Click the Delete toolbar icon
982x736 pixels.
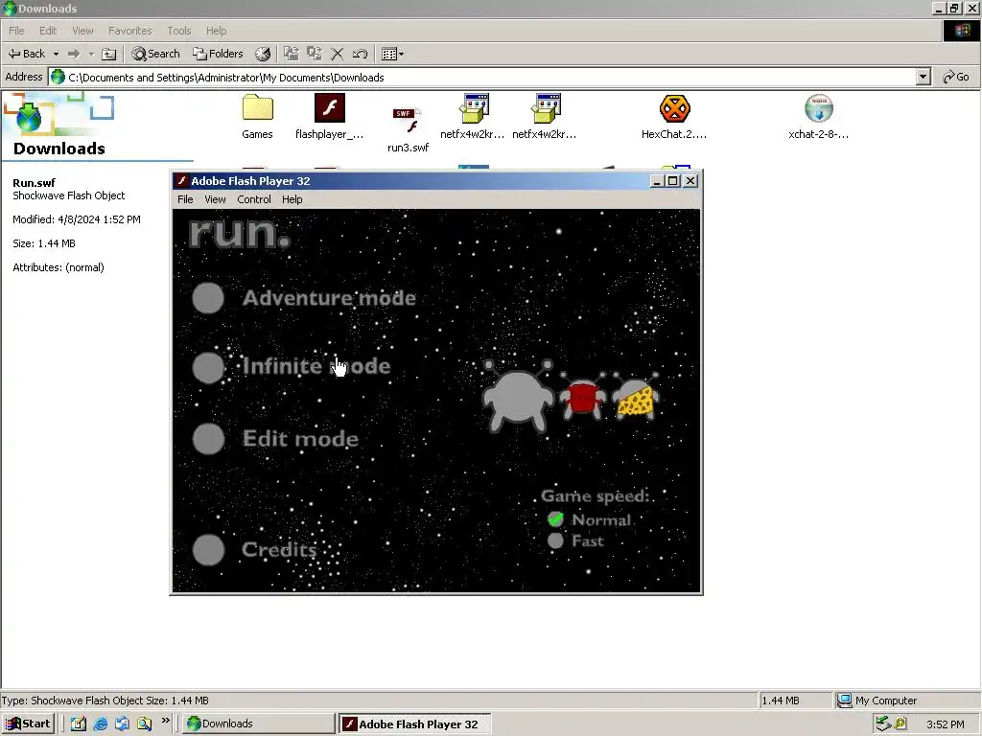coord(337,54)
